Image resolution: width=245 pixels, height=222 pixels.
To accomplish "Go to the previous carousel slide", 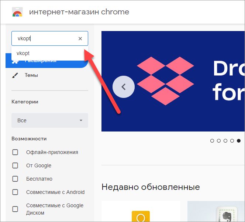I will (x=124, y=87).
